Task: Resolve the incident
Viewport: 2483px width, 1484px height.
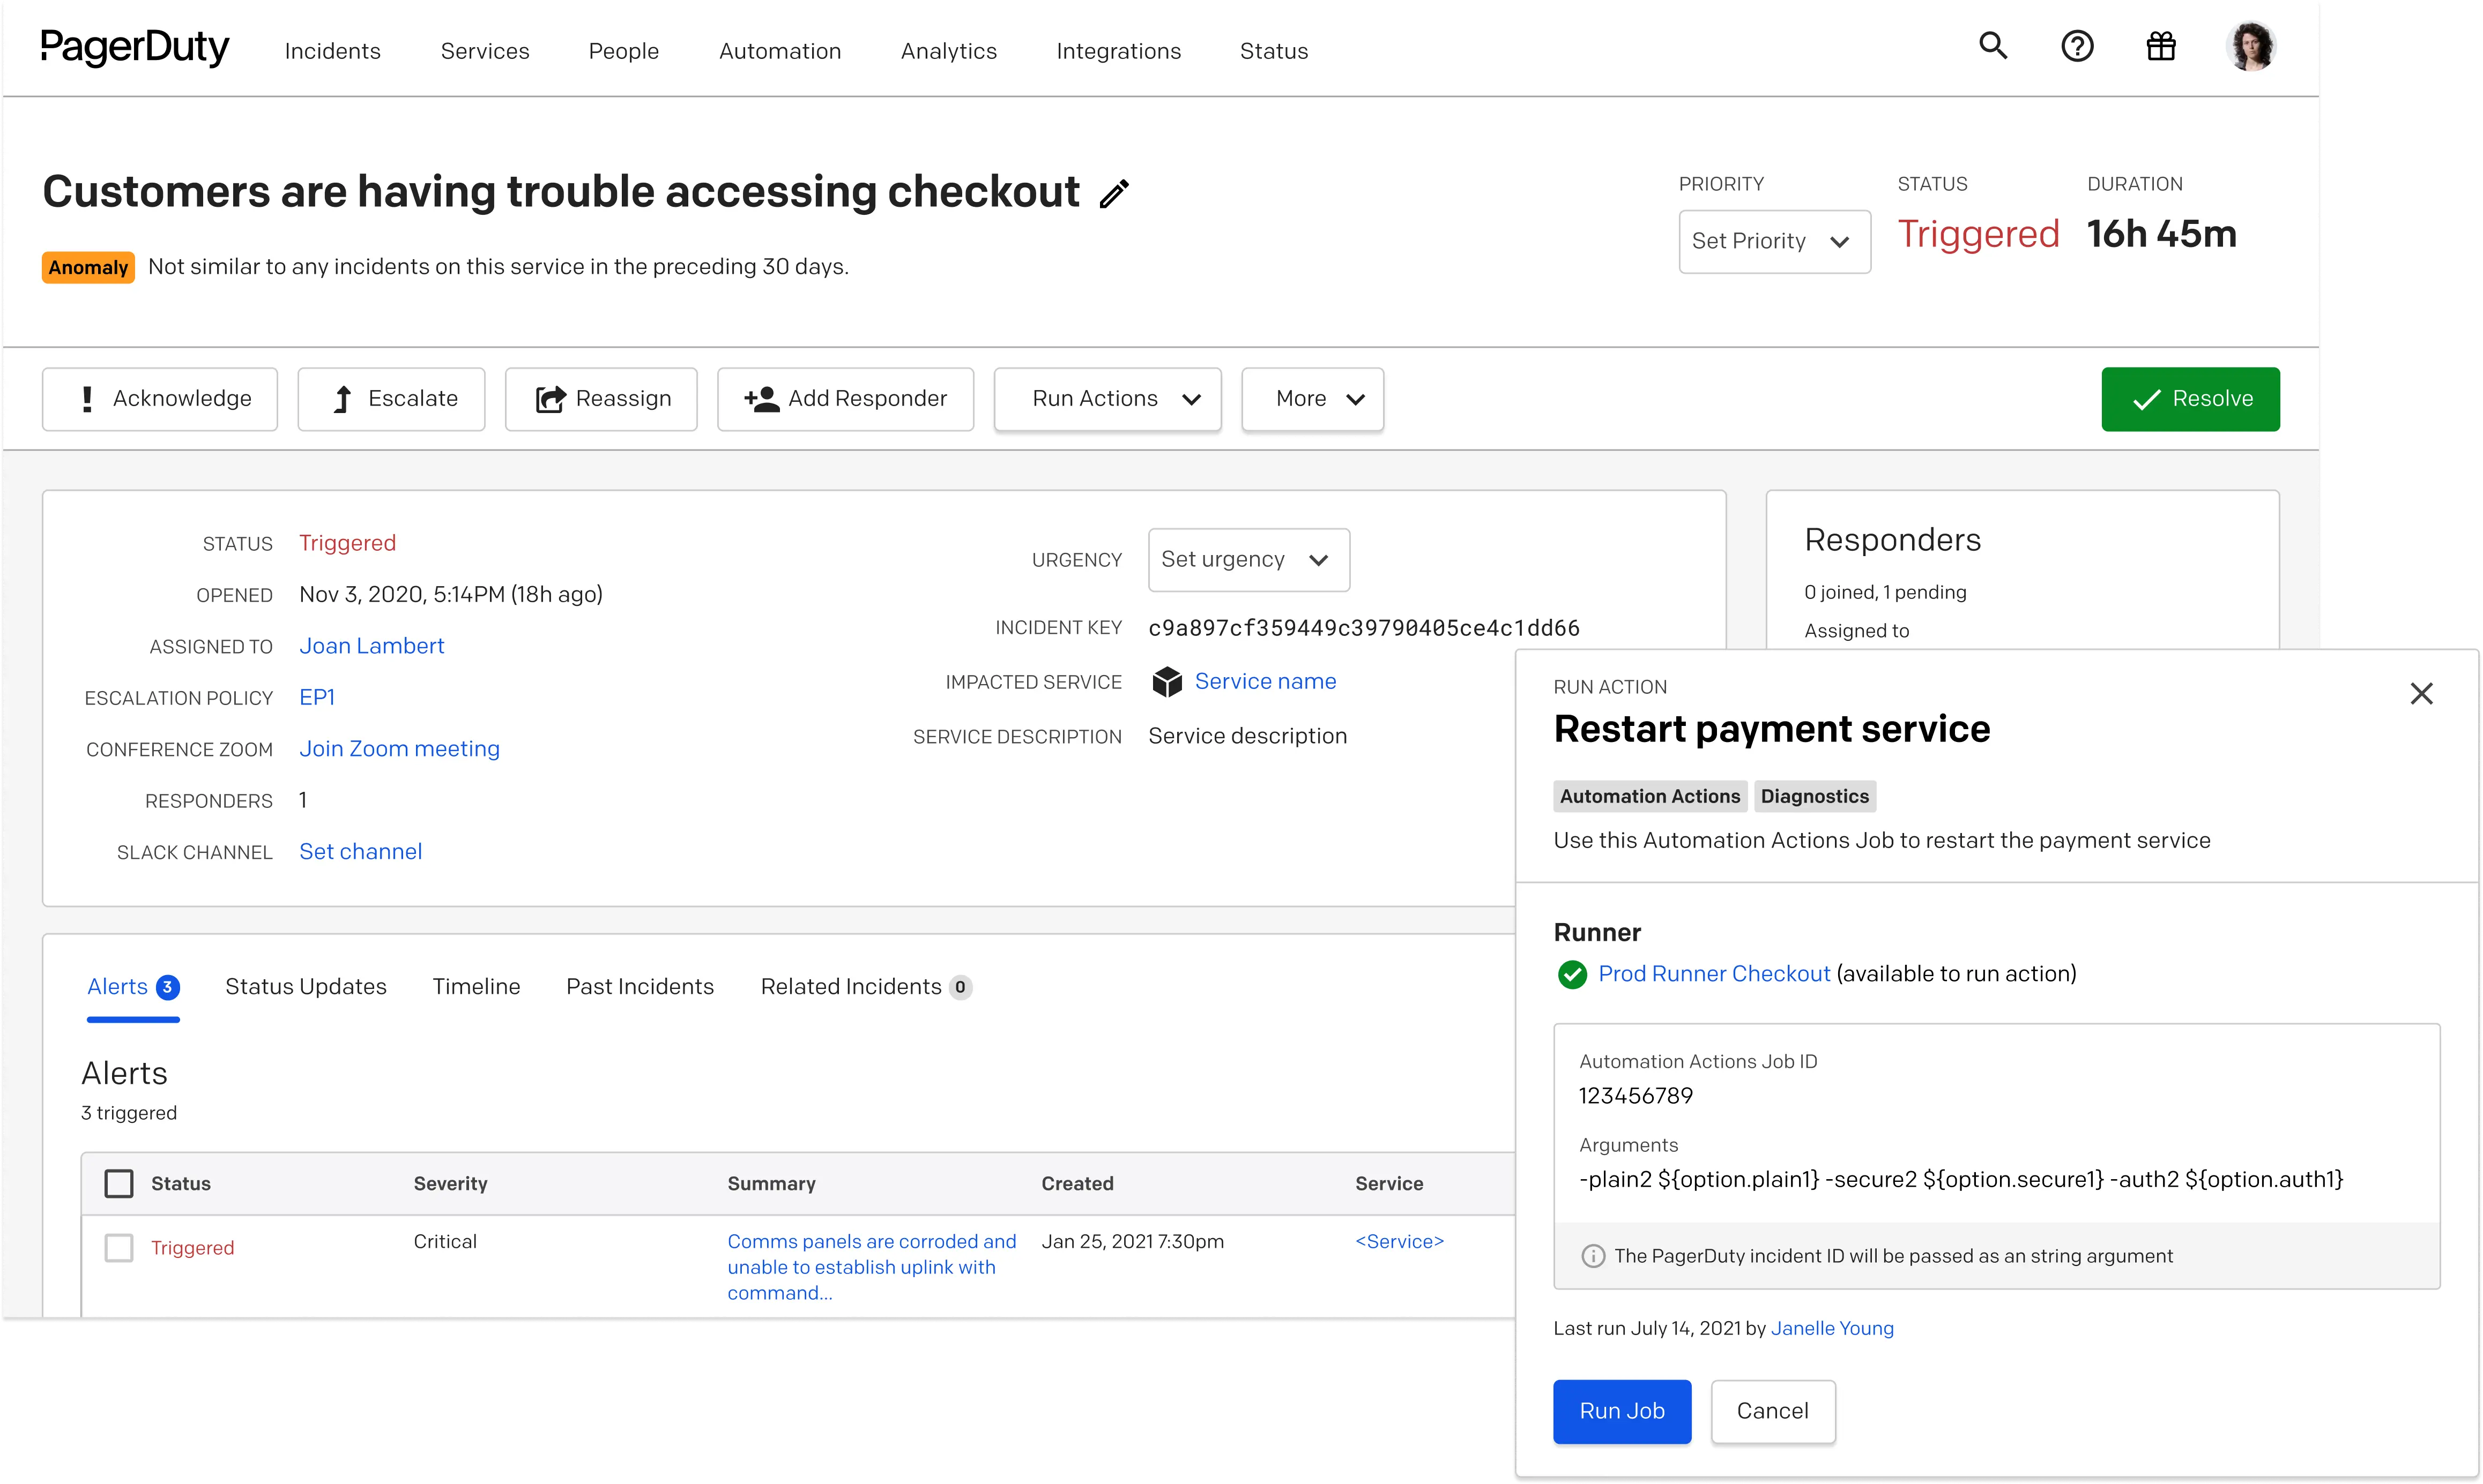Action: click(x=2190, y=399)
